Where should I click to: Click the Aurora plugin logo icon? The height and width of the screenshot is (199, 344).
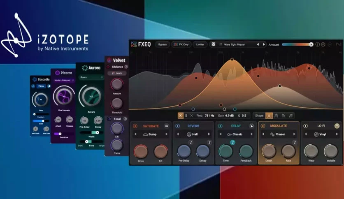click(x=85, y=68)
